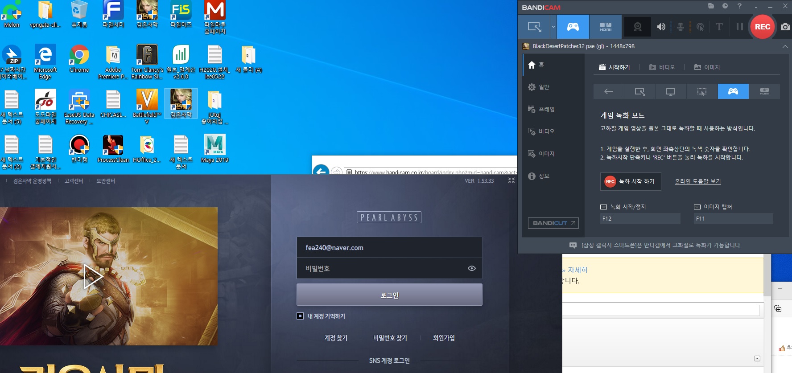
Task: Click back arrow in mode selector row
Action: tap(609, 91)
